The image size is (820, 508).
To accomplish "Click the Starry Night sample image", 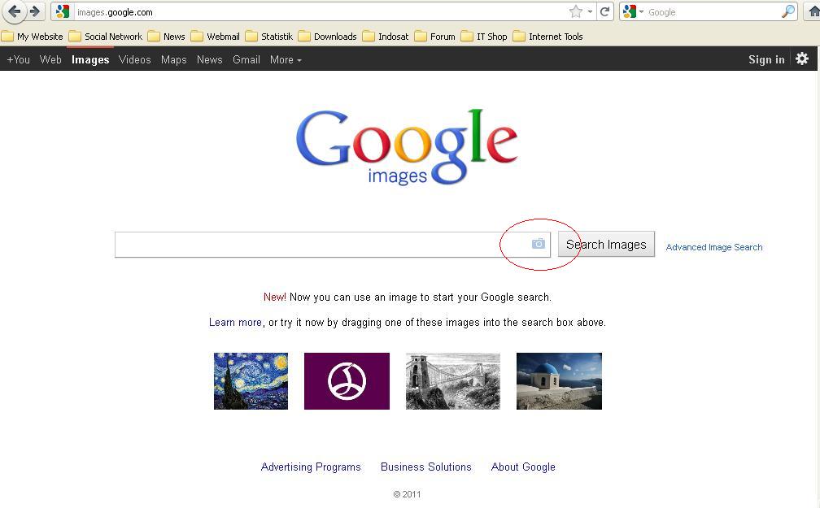I will click(x=251, y=380).
